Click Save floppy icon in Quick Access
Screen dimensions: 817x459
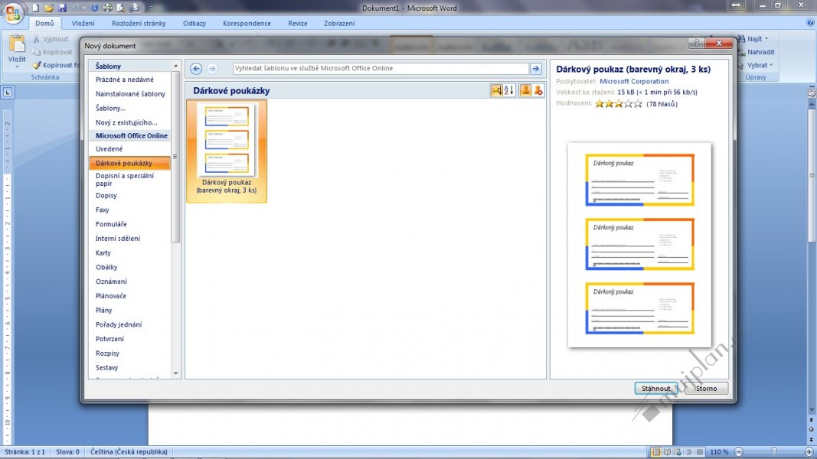tap(63, 8)
